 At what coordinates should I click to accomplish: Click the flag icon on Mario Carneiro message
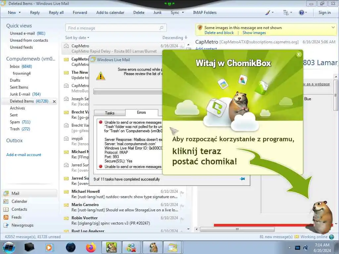pos(182,206)
